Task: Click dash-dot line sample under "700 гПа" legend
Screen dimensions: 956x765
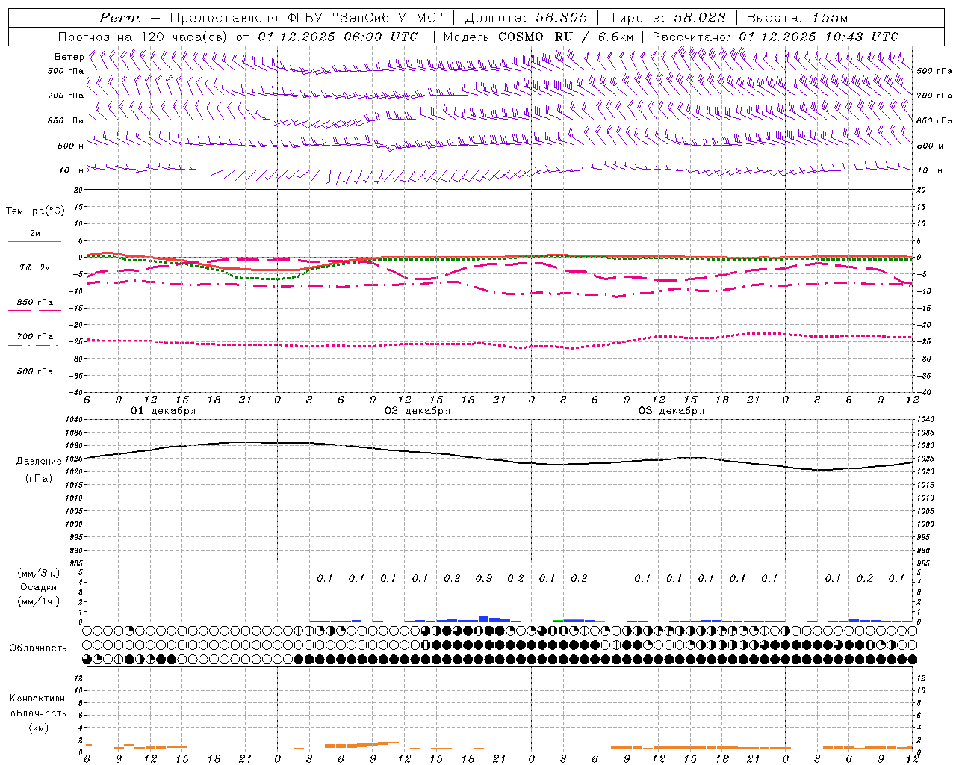Action: [x=34, y=345]
